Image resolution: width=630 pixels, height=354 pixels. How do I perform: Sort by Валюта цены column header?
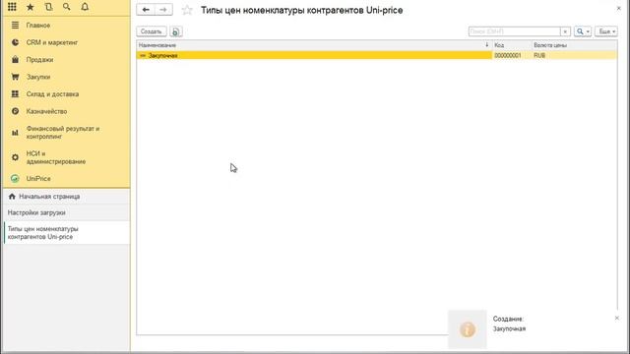click(x=575, y=45)
